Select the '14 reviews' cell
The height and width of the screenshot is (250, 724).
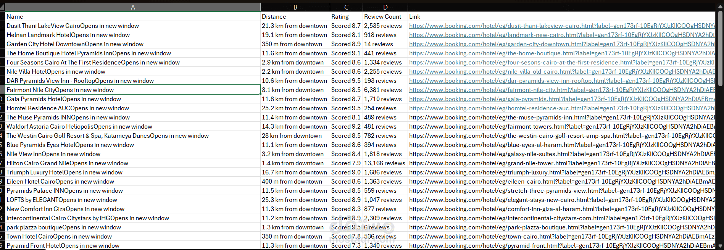tap(385, 44)
